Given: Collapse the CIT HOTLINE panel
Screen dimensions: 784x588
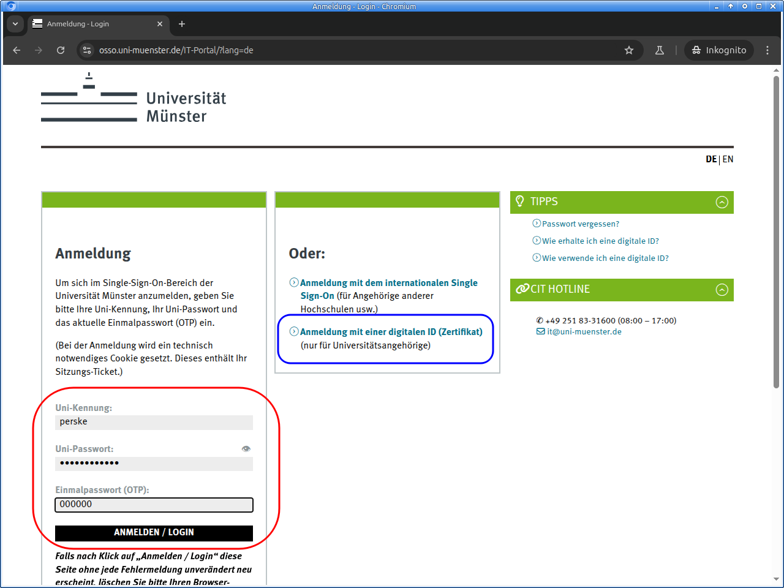Looking at the screenshot, I should point(722,290).
